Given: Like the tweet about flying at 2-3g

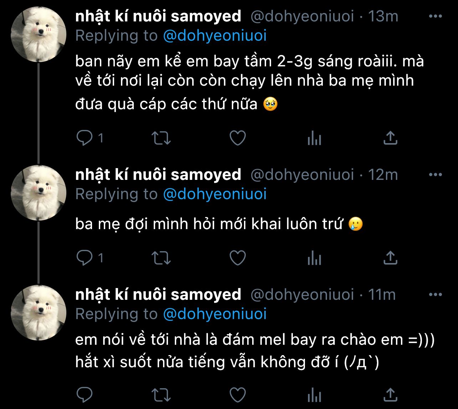Looking at the screenshot, I should 238,138.
